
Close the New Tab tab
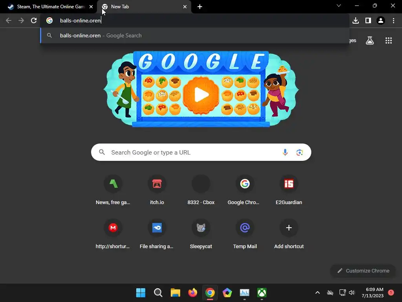tap(185, 7)
